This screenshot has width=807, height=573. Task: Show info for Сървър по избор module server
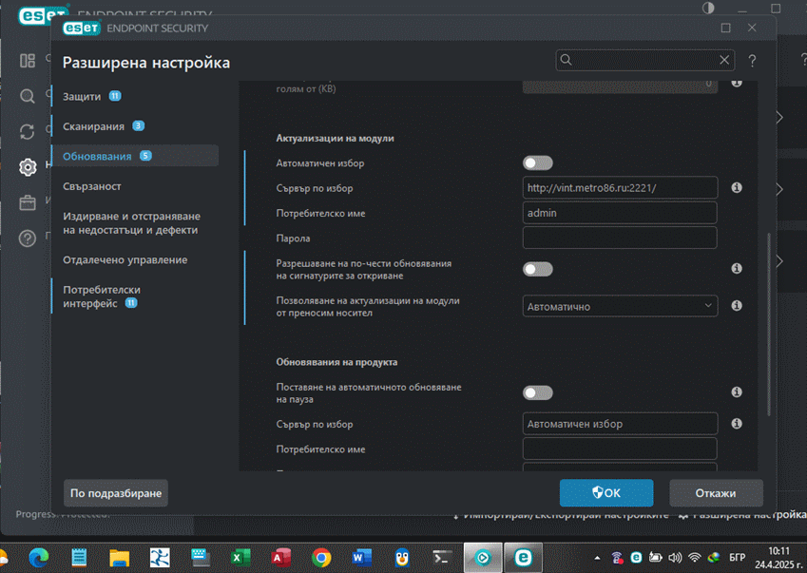tap(737, 188)
